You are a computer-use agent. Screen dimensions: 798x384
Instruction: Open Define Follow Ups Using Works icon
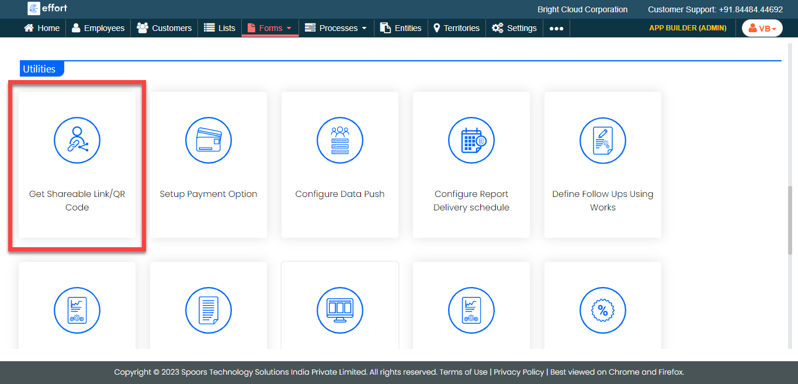pyautogui.click(x=603, y=141)
